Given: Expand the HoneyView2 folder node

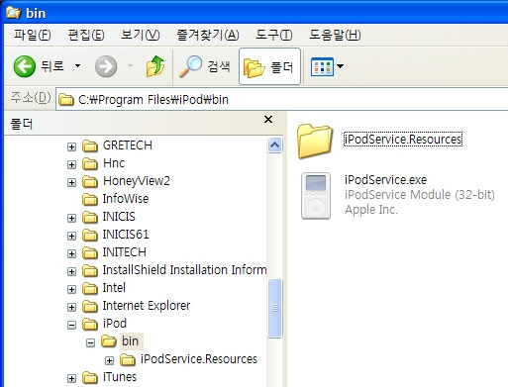Looking at the screenshot, I should click(71, 182).
